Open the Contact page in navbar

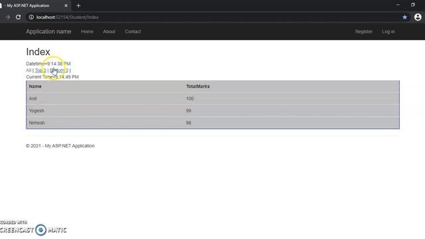coord(133,31)
